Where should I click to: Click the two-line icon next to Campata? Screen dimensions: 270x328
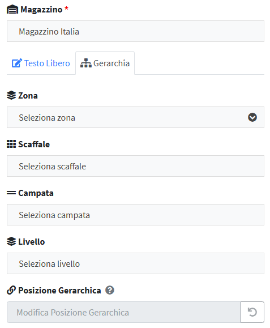tap(11, 193)
